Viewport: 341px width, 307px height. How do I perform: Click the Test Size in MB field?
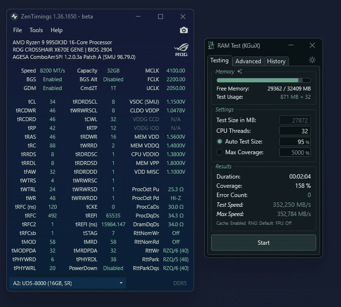point(295,120)
